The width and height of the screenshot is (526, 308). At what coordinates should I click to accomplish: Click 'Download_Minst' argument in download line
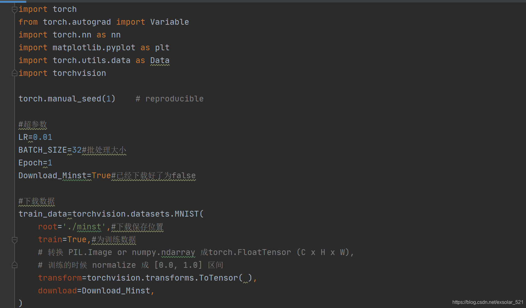(116, 291)
